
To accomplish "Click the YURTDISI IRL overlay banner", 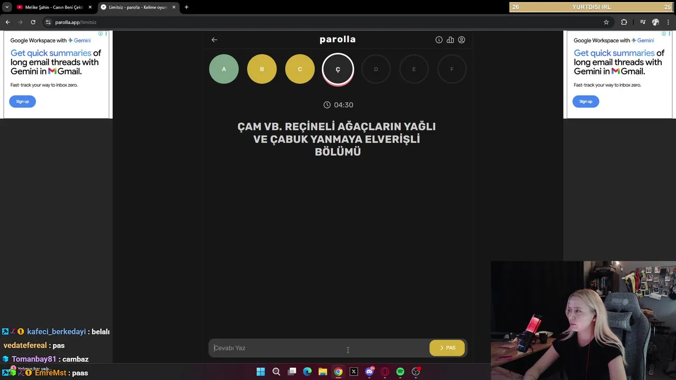I will [x=591, y=7].
